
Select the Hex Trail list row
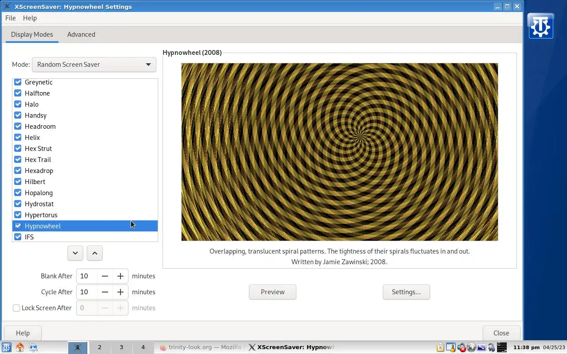[x=85, y=160]
